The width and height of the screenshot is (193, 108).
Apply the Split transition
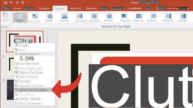tap(94, 17)
